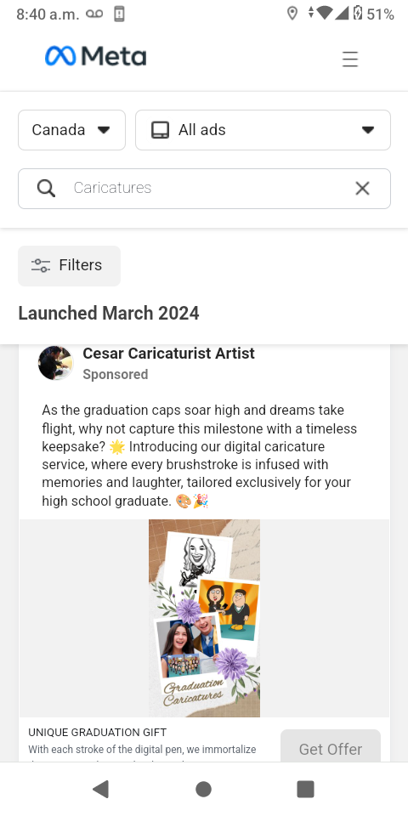
Task: Open Cesar Caricaturist Artist profile picture
Action: (56, 363)
